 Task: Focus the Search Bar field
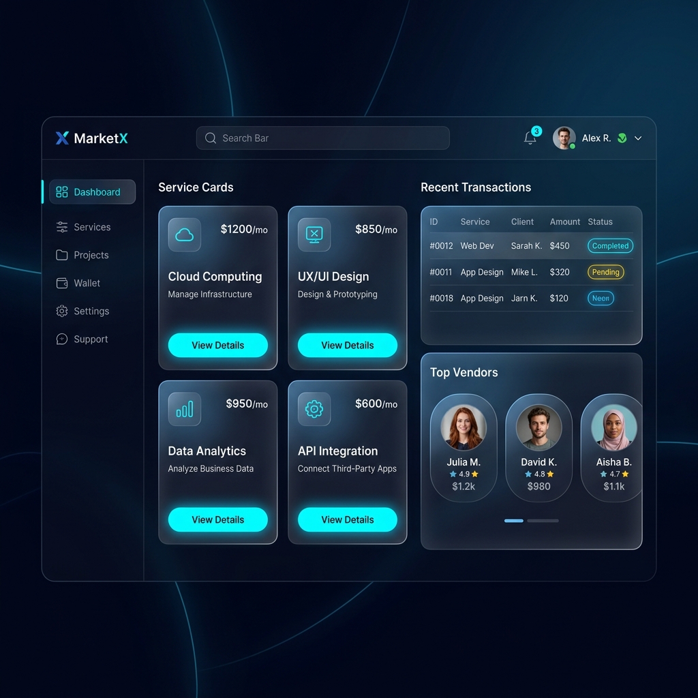point(322,138)
